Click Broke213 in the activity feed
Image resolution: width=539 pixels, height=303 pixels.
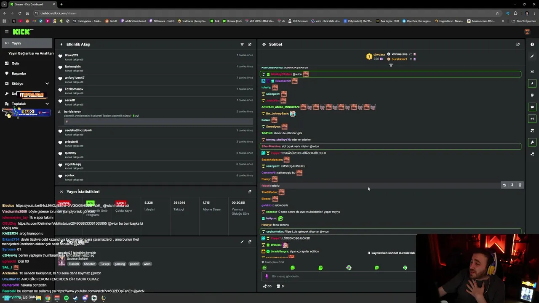[x=71, y=55]
